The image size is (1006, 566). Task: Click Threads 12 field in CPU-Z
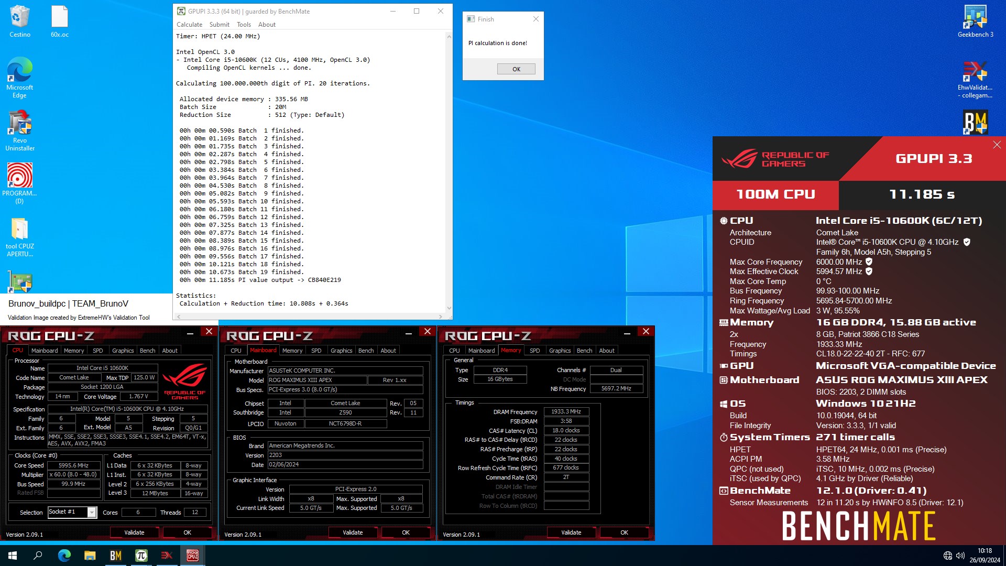point(195,513)
